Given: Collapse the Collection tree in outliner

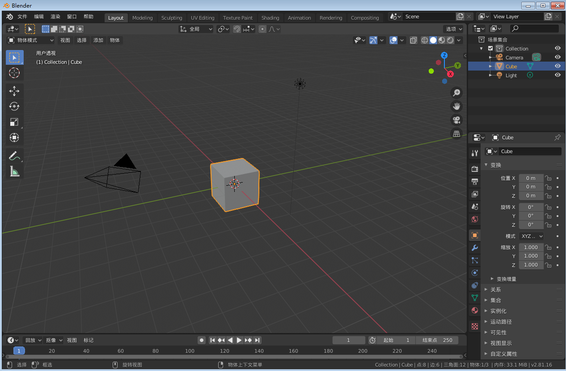Looking at the screenshot, I should [x=482, y=49].
